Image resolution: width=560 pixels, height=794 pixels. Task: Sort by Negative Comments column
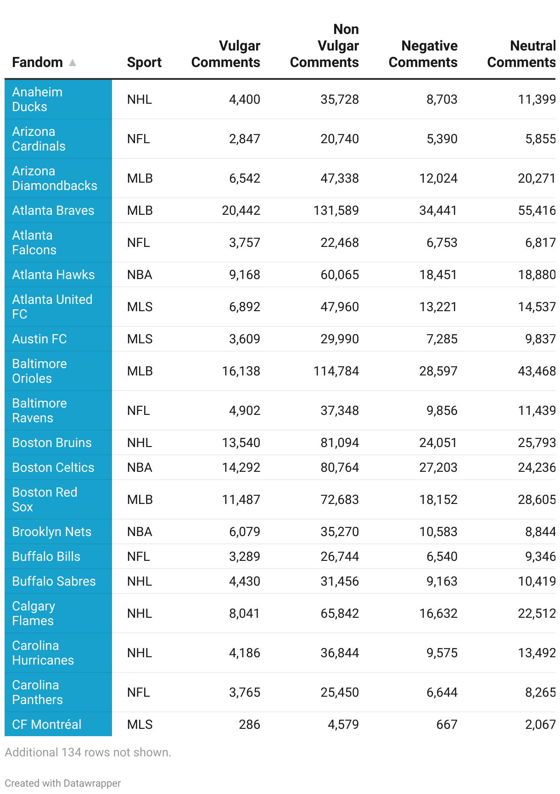tap(423, 54)
